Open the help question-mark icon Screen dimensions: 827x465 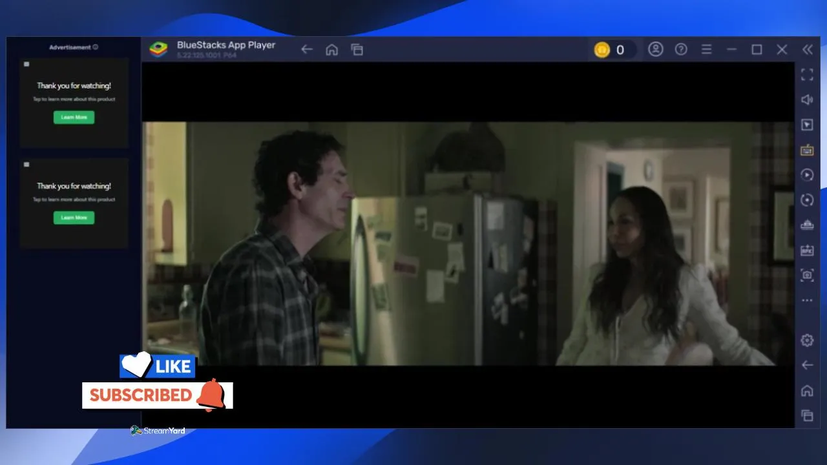click(x=681, y=49)
